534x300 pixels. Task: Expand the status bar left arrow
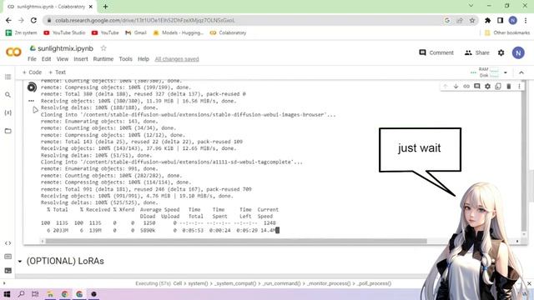coord(4,283)
